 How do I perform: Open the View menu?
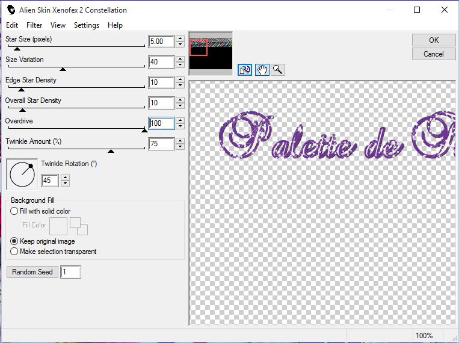click(58, 25)
